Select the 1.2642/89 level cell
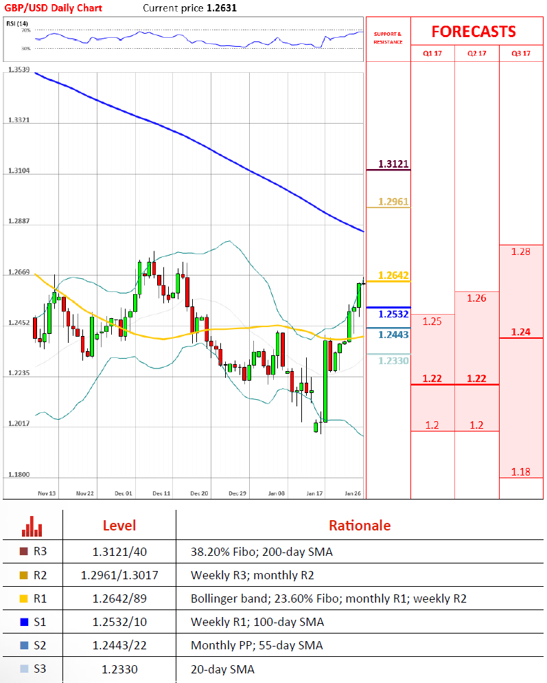This screenshot has width=547, height=683. [x=119, y=599]
